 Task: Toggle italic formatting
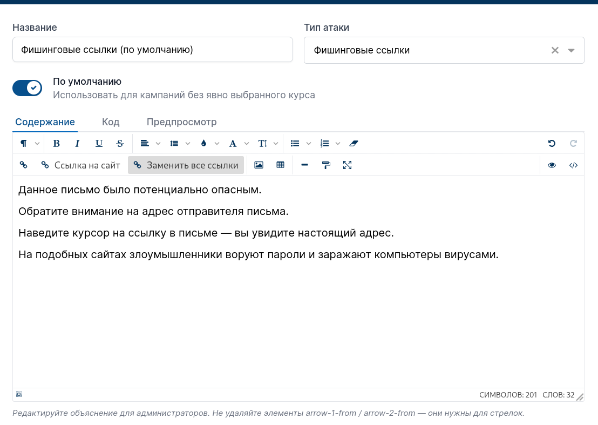pos(77,144)
